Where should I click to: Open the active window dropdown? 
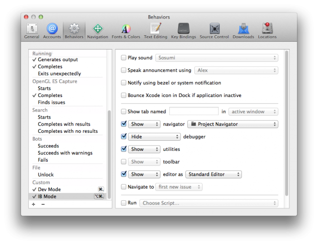[253, 112]
